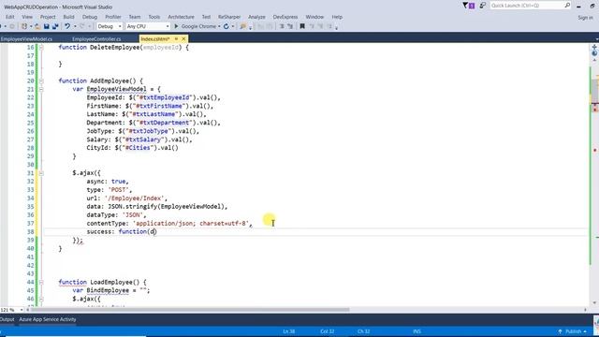Viewport: 599px width, 337px height.
Task: Click the notifications filter flag icon
Action: point(465,6)
